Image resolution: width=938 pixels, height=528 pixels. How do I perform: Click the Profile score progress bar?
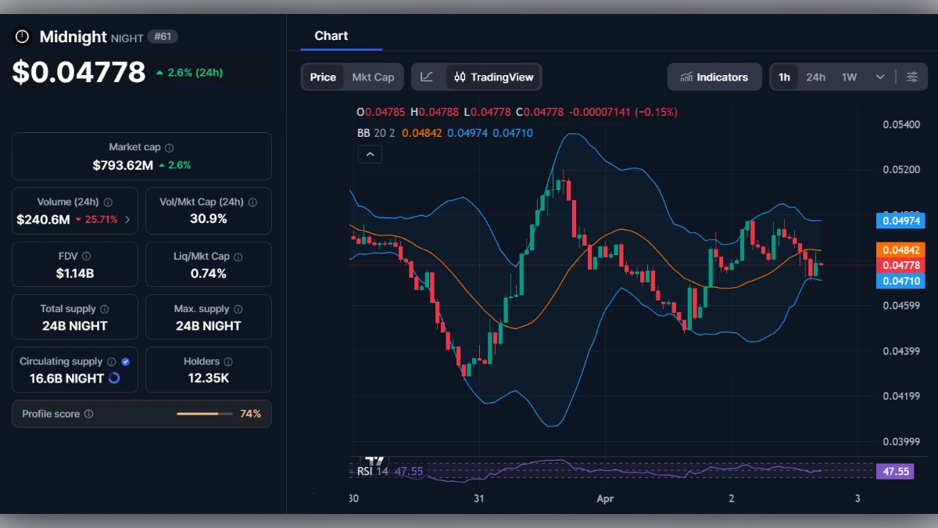click(x=205, y=413)
